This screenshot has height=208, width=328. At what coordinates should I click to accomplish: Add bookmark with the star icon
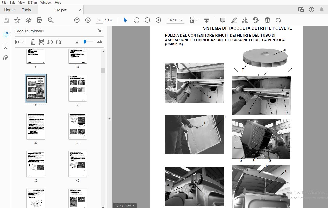[17, 20]
